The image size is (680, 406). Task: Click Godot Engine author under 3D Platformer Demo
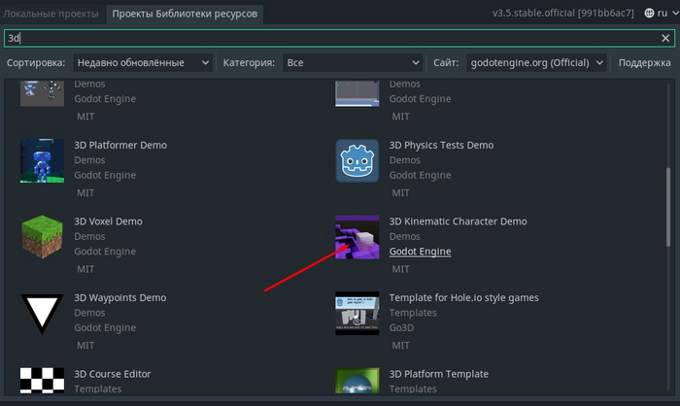pyautogui.click(x=105, y=175)
